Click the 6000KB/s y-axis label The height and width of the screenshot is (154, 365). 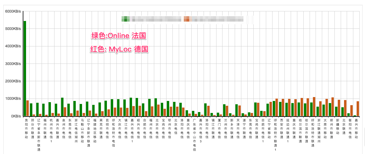pyautogui.click(x=13, y=11)
